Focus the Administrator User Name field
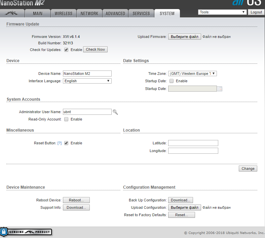 87,112
